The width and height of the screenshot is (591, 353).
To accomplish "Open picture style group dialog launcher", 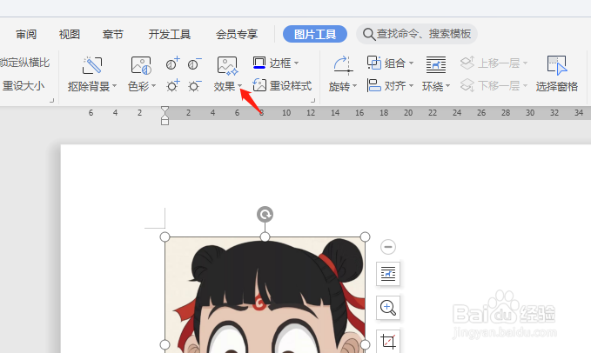I will coord(312,101).
